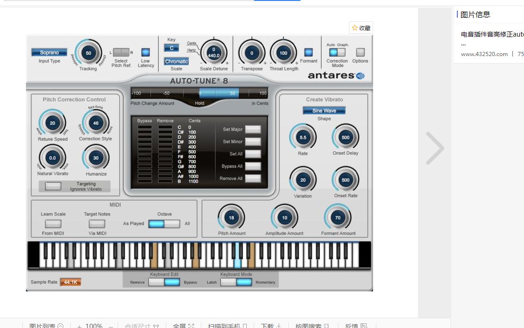Click the 44.1K sample rate display
The height and width of the screenshot is (328, 524).
70,282
